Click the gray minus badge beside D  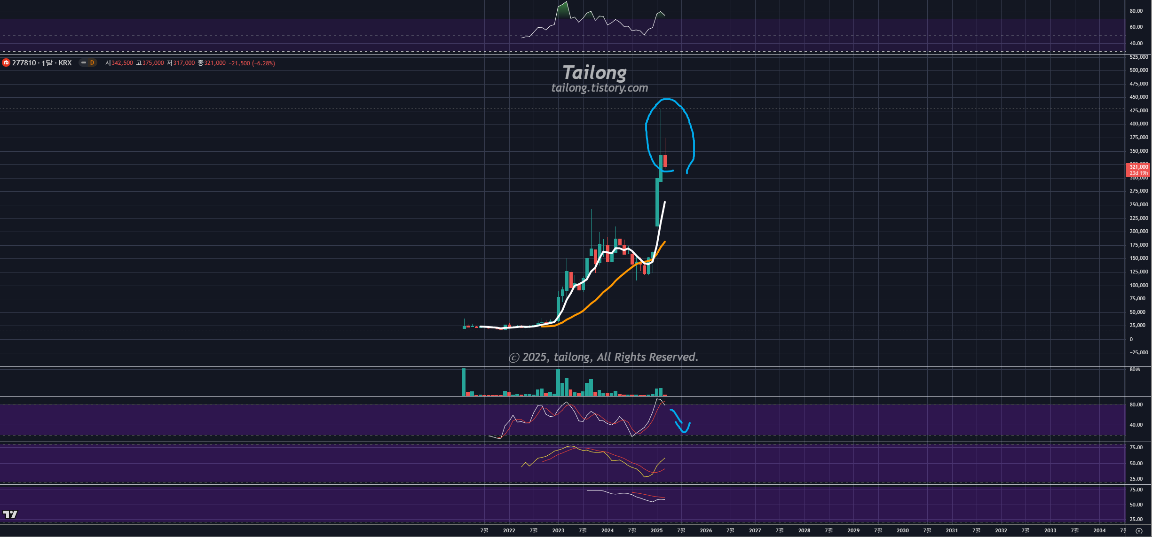[x=84, y=63]
